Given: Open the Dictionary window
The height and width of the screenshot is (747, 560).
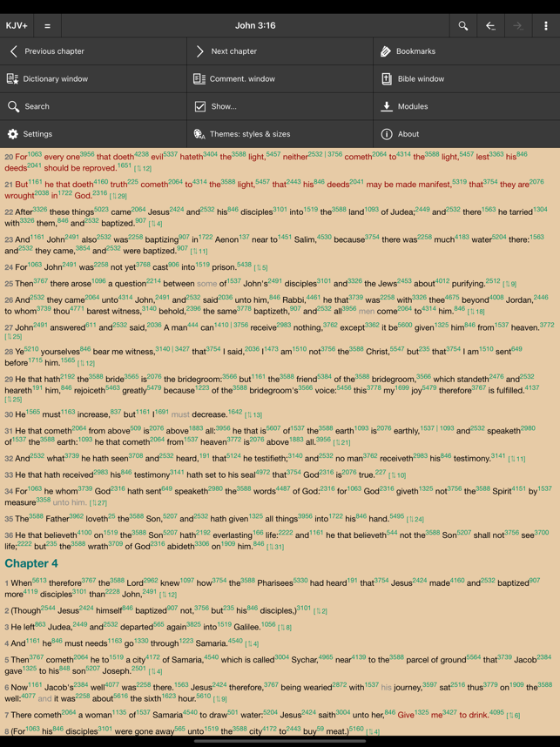Looking at the screenshot, I should tap(93, 78).
